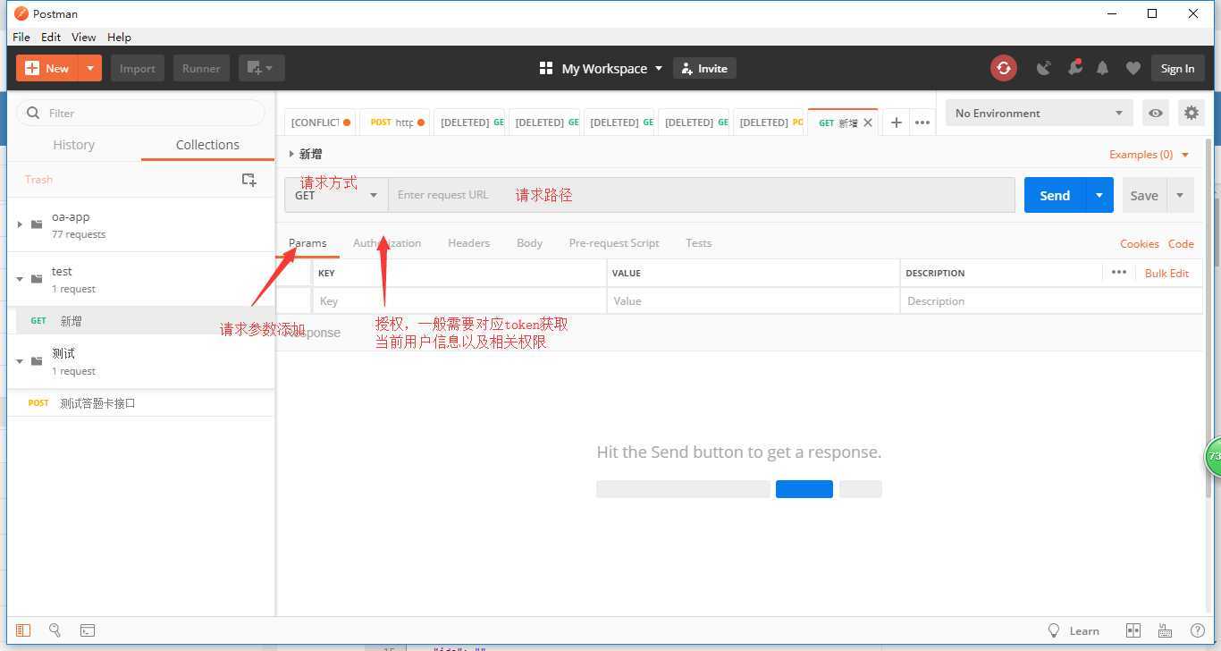Click the heart icon in header
This screenshot has height=651, width=1221.
1133,68
